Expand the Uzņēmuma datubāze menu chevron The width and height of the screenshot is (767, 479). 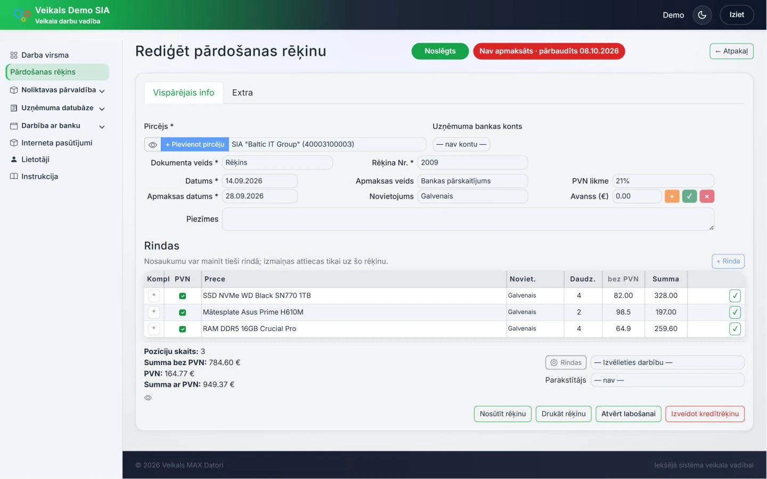(x=102, y=109)
